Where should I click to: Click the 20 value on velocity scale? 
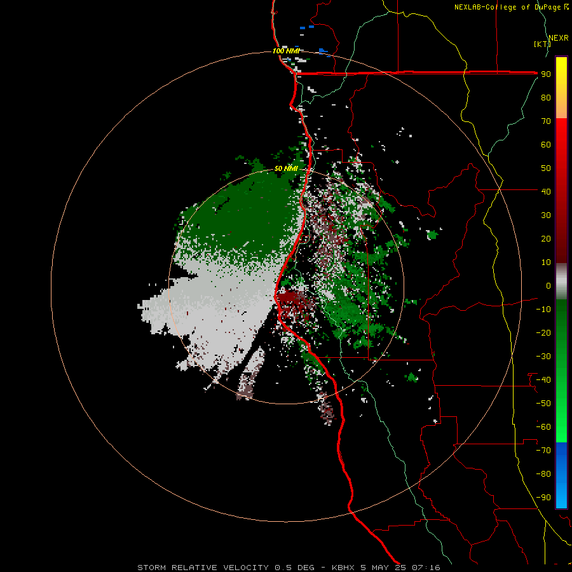[546, 238]
